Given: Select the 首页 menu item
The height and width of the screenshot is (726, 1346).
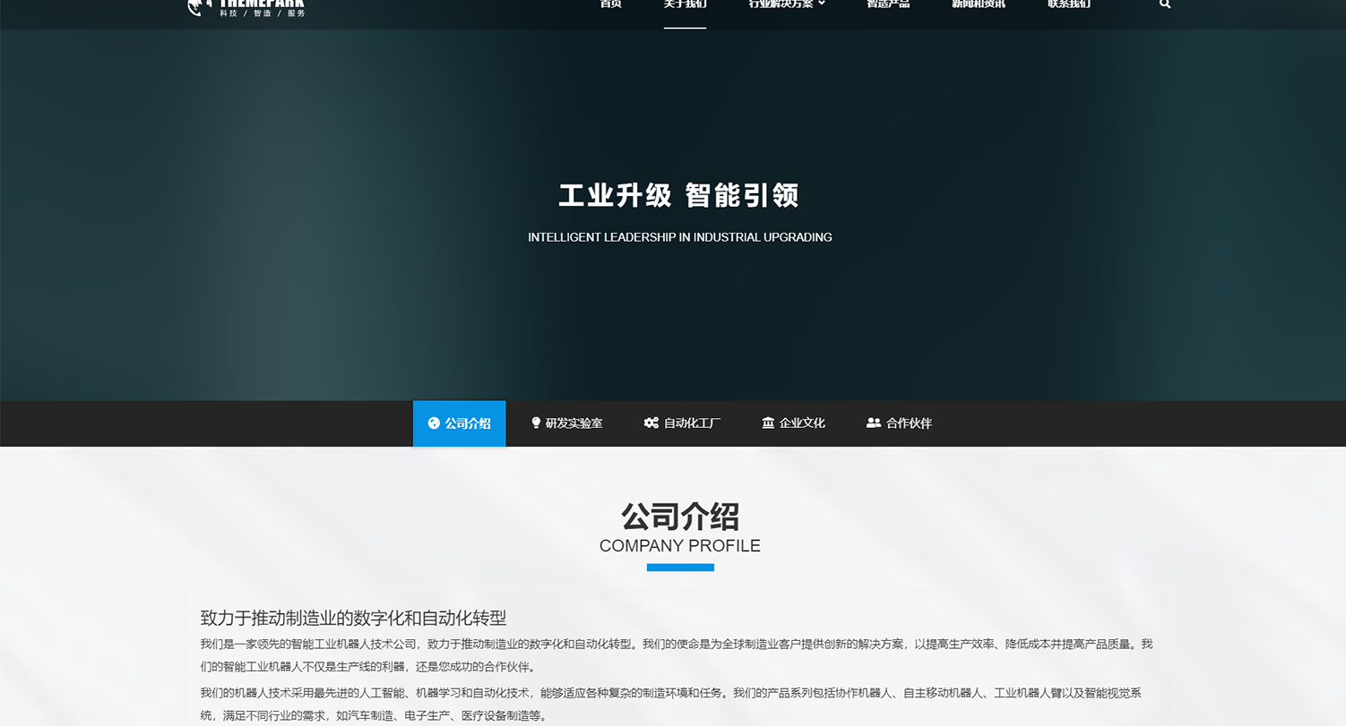Looking at the screenshot, I should tap(610, 4).
